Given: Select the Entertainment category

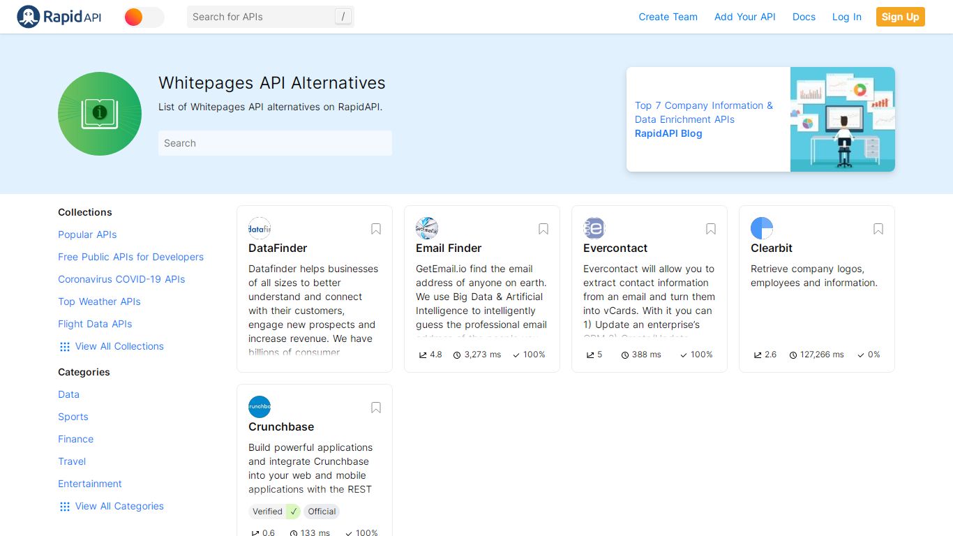Looking at the screenshot, I should pyautogui.click(x=90, y=484).
